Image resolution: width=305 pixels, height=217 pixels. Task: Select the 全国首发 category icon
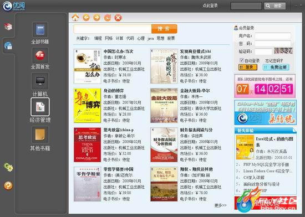(x=40, y=55)
